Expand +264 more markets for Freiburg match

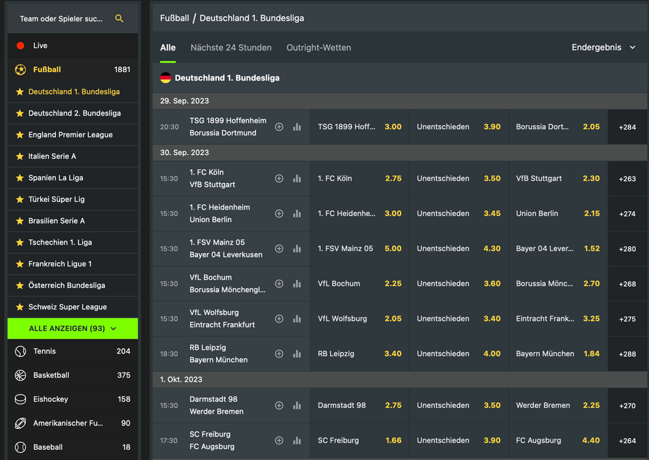[627, 441]
